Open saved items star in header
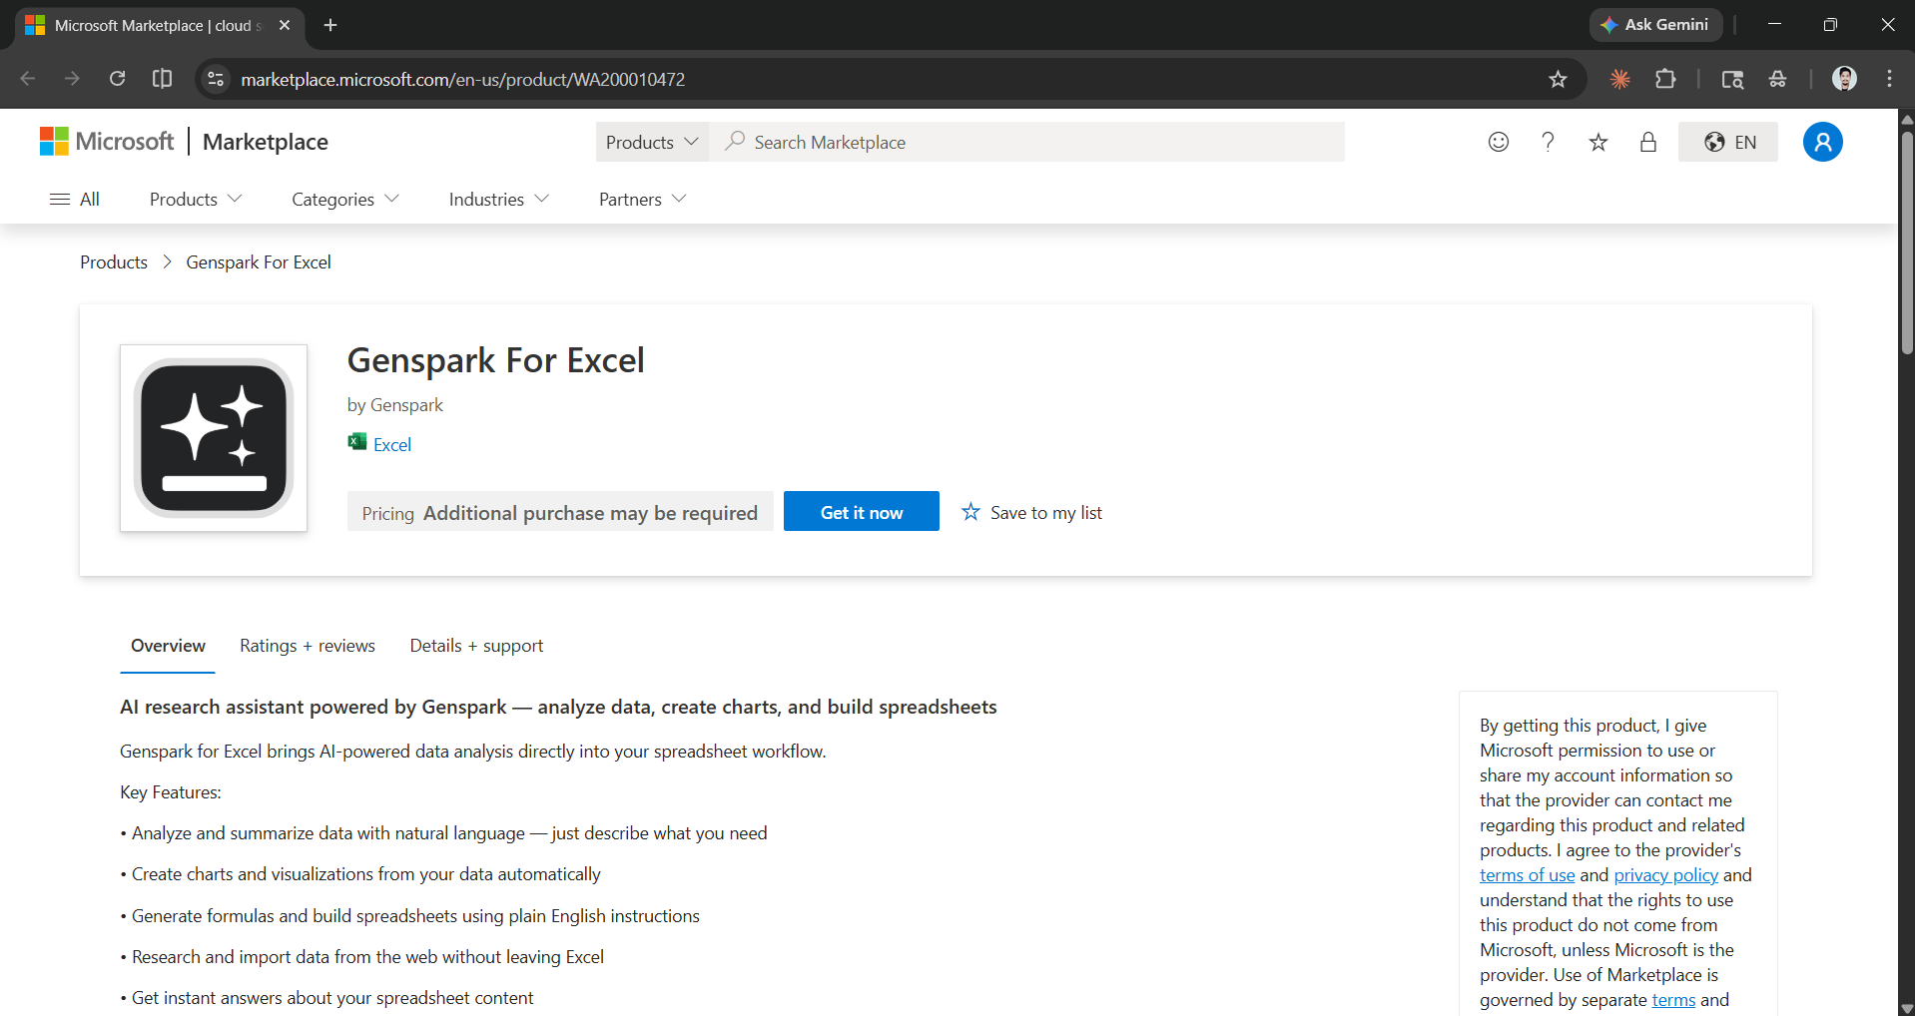 [x=1597, y=142]
